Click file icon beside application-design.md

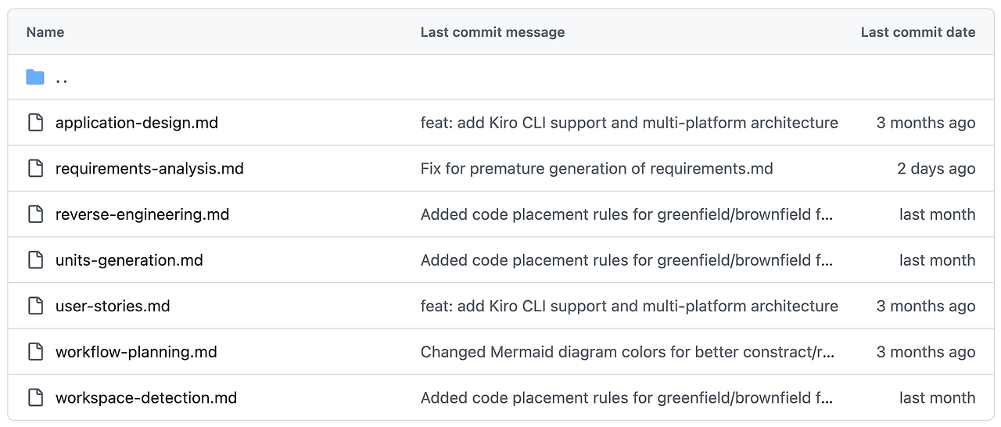click(x=35, y=123)
